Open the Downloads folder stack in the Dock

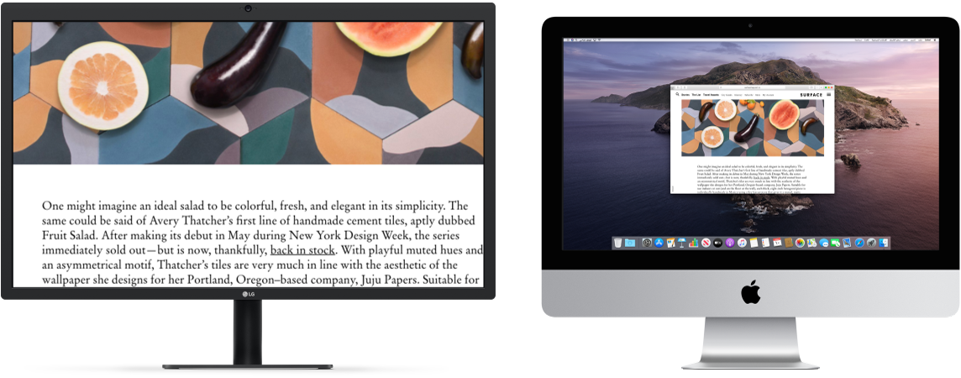pos(630,243)
